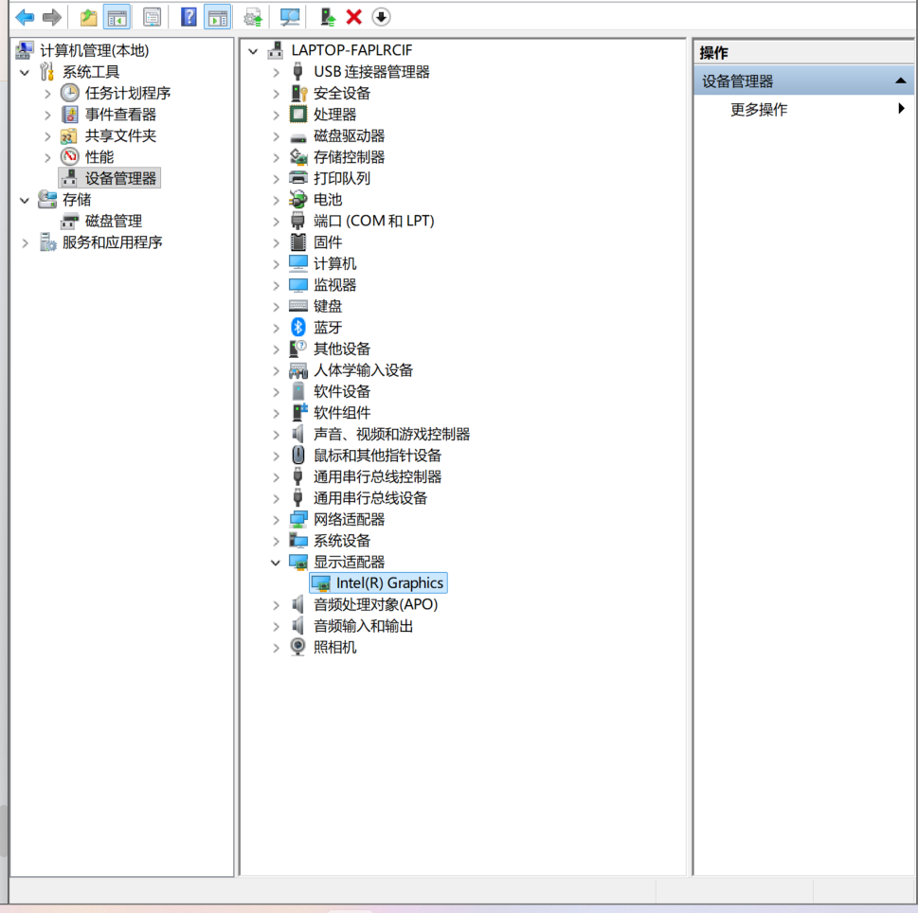The height and width of the screenshot is (913, 918).
Task: Toggle the action pane show/hide button
Action: 217,17
